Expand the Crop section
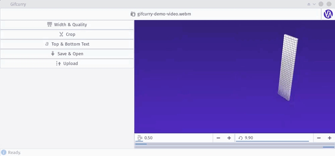This screenshot has height=156, width=335. [x=67, y=34]
